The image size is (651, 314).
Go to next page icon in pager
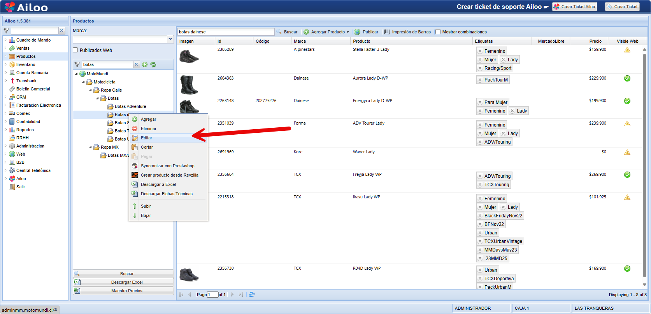[232, 295]
